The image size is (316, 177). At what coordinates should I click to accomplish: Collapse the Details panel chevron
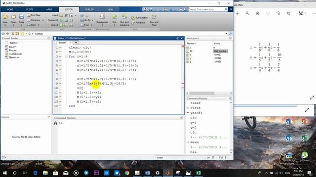[48, 117]
